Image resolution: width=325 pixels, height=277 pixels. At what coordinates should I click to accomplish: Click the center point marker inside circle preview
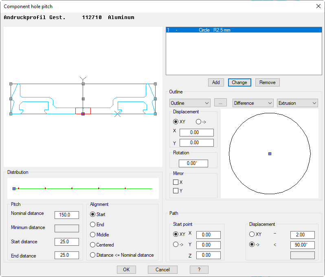click(270, 154)
